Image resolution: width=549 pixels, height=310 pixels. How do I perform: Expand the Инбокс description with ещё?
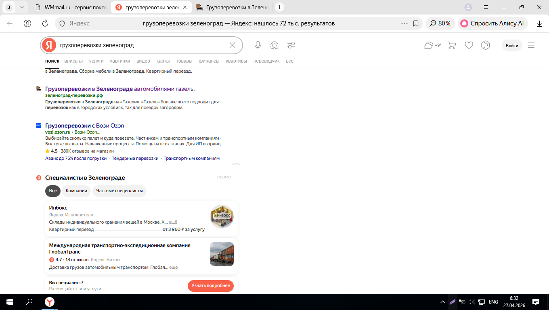[173, 222]
